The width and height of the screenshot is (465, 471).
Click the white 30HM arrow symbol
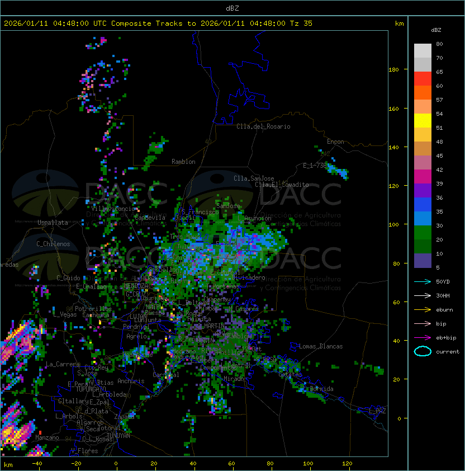[423, 296]
